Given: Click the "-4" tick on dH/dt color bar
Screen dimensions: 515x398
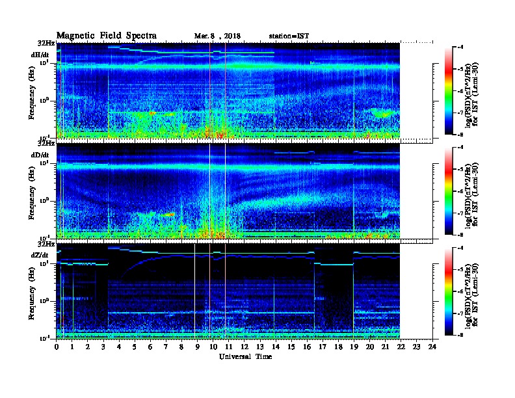Looking at the screenshot, I should tap(460, 47).
